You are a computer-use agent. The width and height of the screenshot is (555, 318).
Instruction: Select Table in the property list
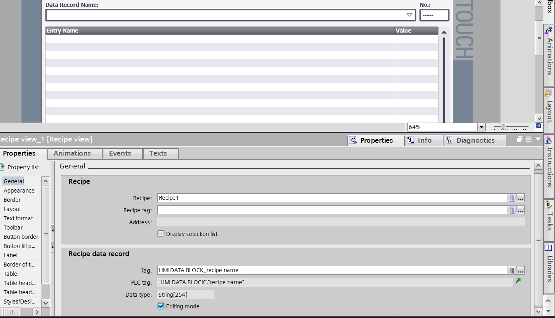click(x=10, y=274)
